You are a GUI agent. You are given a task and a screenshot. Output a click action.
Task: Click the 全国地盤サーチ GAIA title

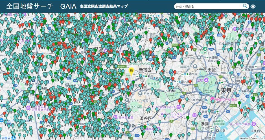click(41, 7)
